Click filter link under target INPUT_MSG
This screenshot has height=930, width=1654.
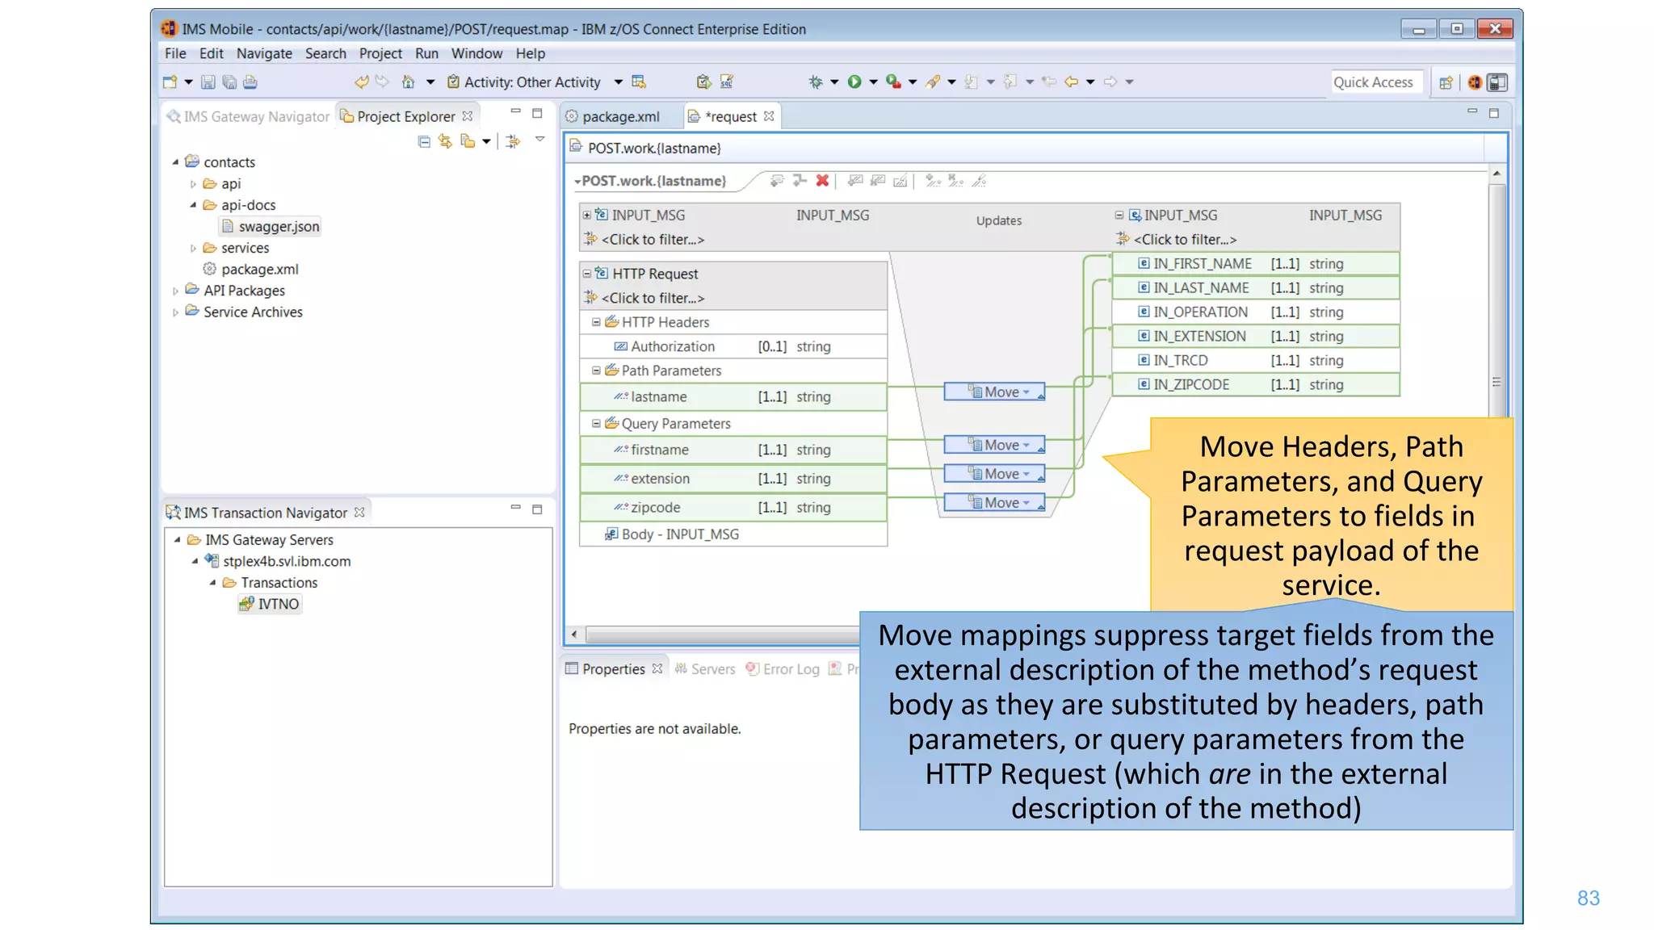(x=1185, y=239)
